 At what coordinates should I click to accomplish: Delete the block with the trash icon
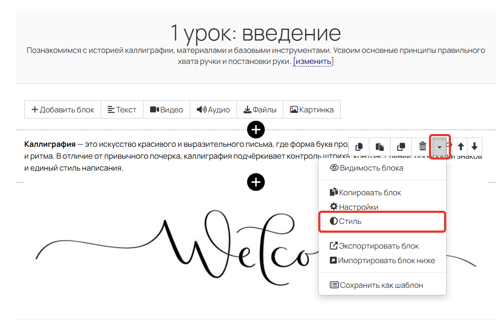422,146
